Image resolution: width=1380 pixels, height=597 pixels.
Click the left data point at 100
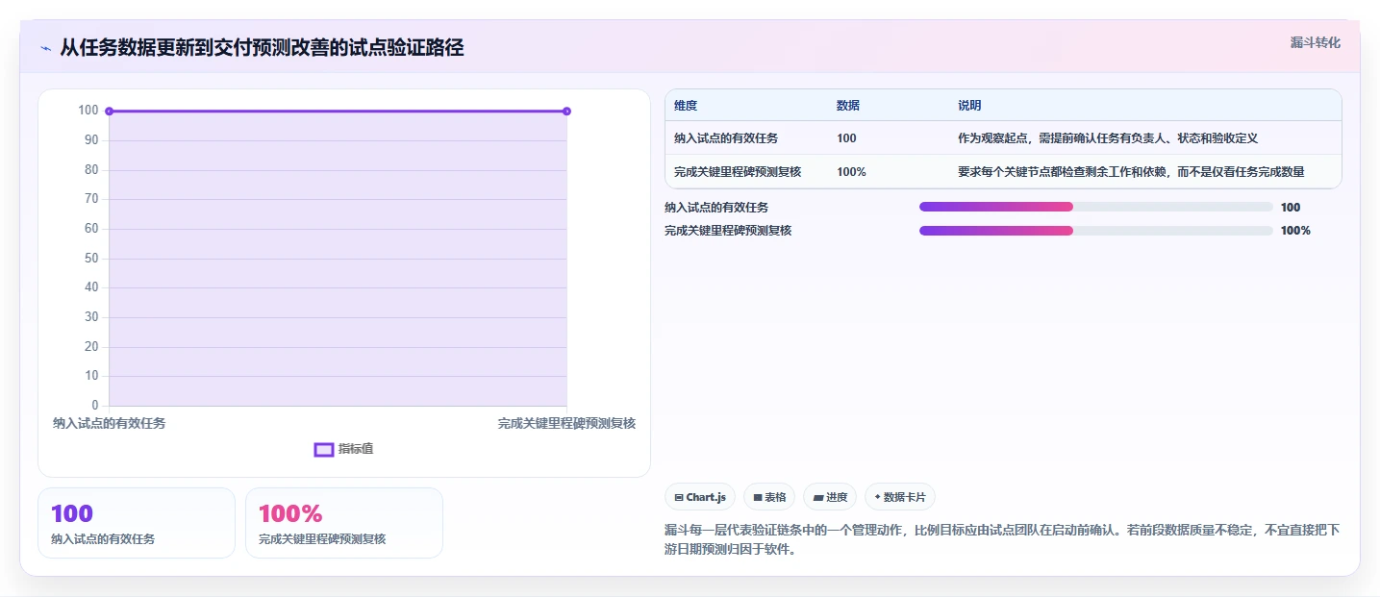tap(109, 112)
